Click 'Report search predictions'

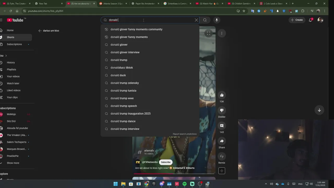click(x=184, y=134)
